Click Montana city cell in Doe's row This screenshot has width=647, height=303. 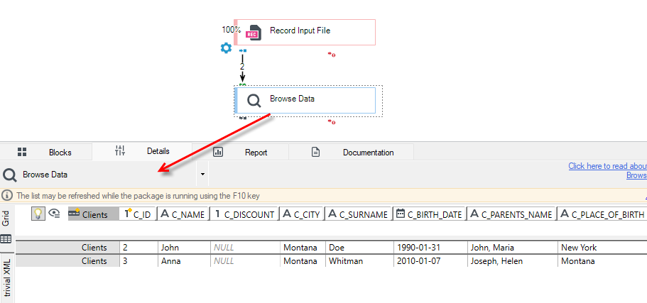pyautogui.click(x=303, y=248)
